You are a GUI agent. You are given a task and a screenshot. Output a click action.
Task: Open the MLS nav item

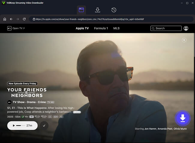coord(116,28)
